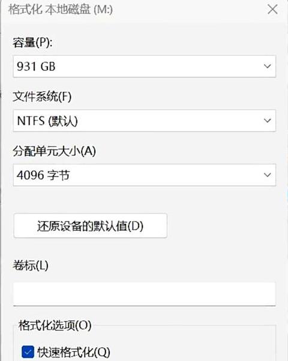Uncheck the 快速格式化 checkbox
The height and width of the screenshot is (361, 288).
coord(28,352)
